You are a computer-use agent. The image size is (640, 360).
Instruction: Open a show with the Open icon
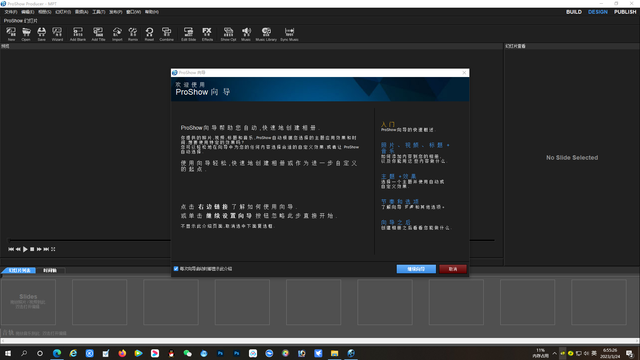(x=26, y=34)
